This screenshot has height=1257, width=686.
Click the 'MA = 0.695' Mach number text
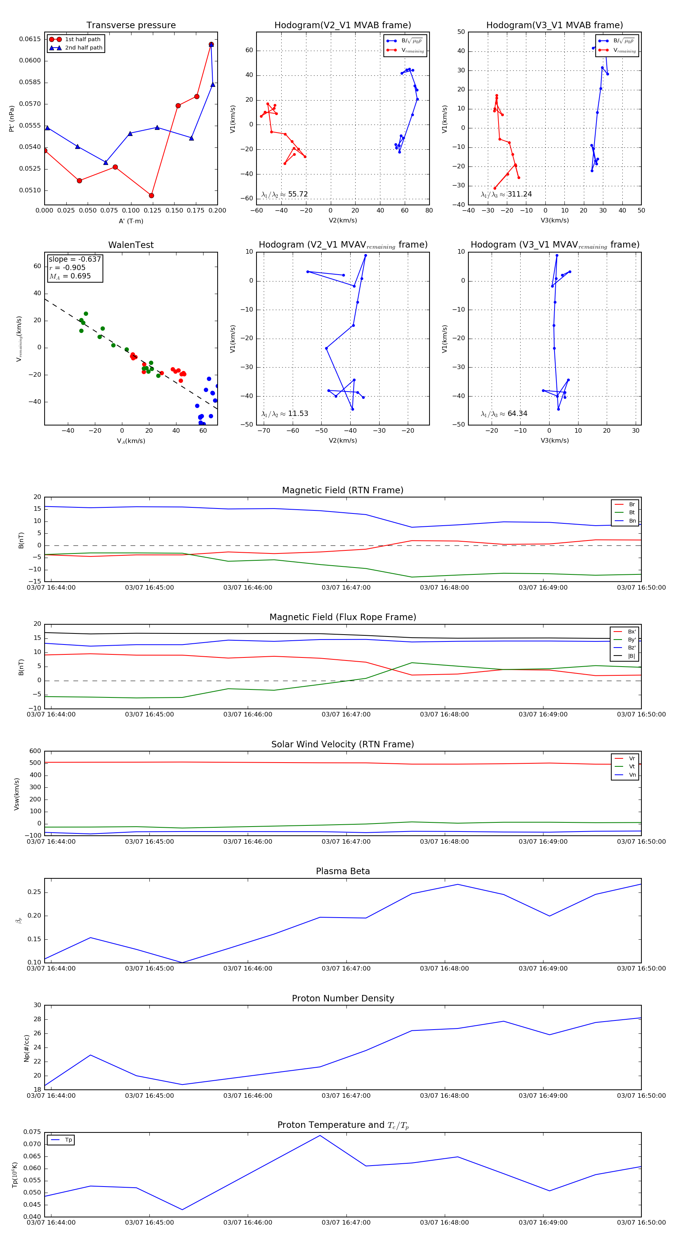[70, 276]
